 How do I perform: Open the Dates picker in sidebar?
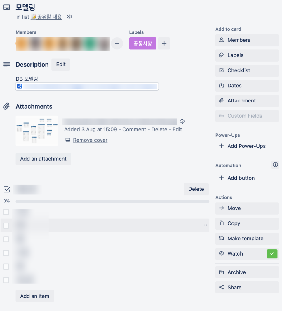247,86
